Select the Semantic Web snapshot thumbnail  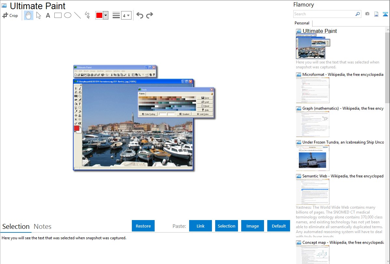pos(313,192)
